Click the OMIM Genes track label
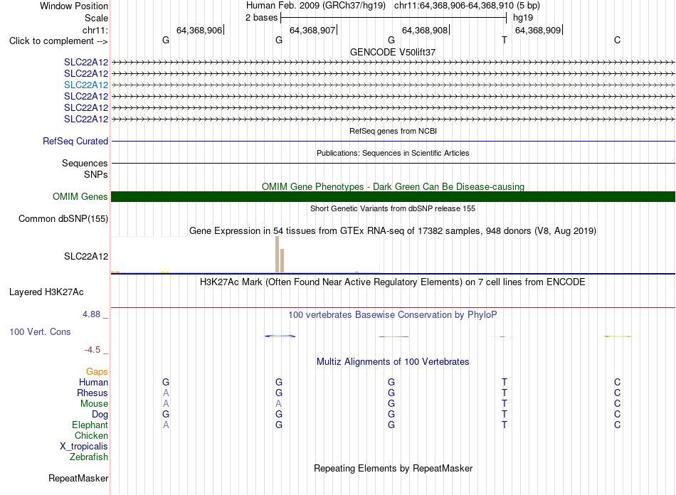676x495 pixels. (x=80, y=197)
